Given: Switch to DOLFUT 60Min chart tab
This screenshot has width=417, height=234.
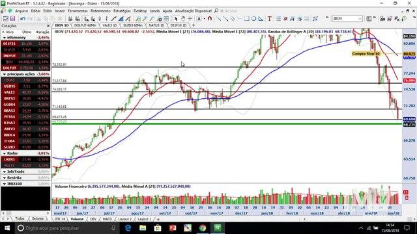Looking at the screenshot, I should [85, 25].
